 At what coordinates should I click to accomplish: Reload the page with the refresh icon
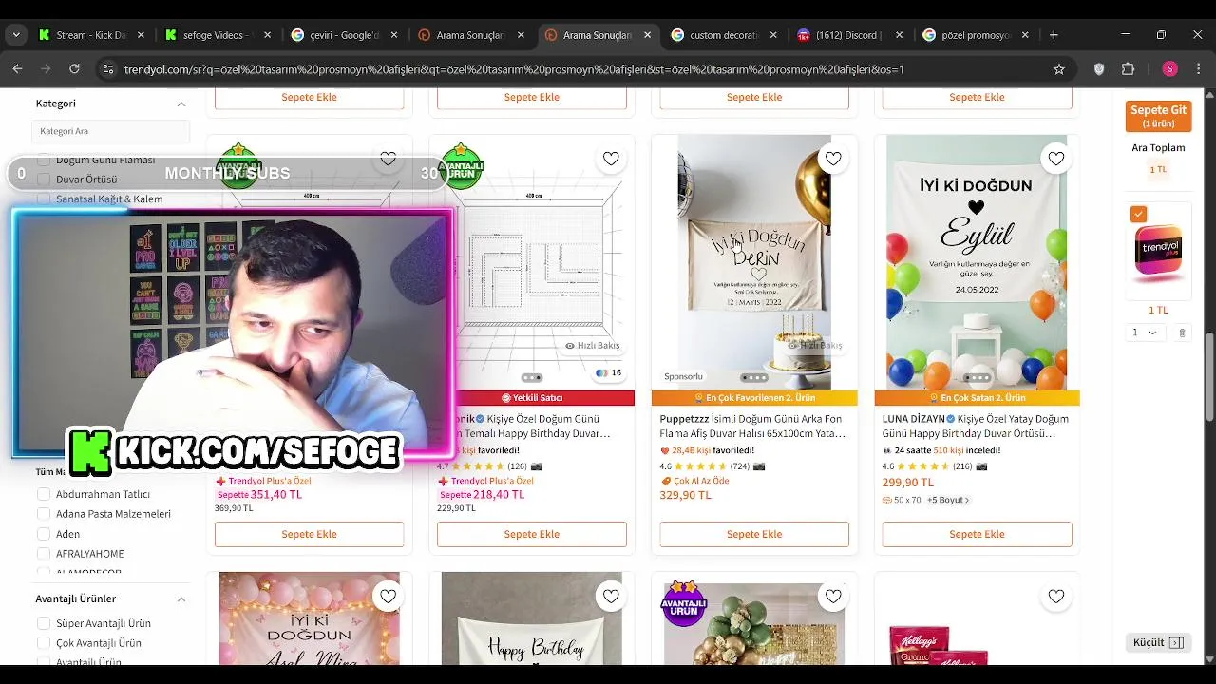[x=74, y=69]
